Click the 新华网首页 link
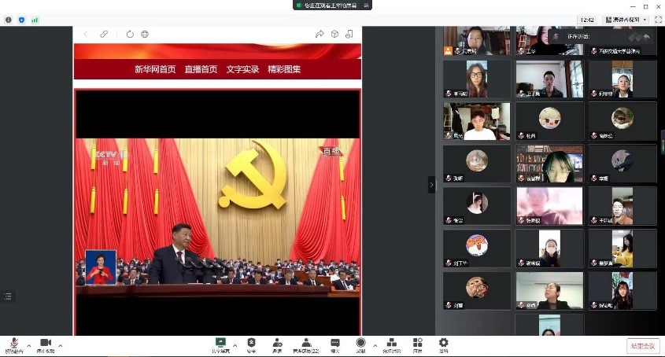The height and width of the screenshot is (357, 665). [x=155, y=69]
